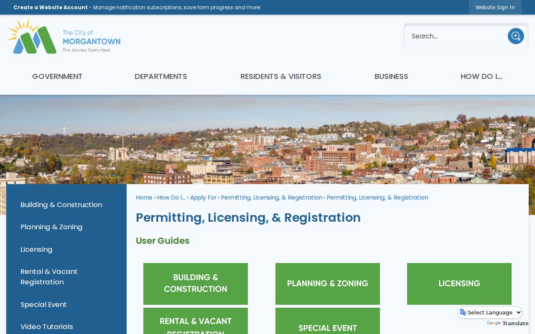The image size is (535, 334).
Task: Click the green Rental & Vacant button
Action: click(196, 321)
